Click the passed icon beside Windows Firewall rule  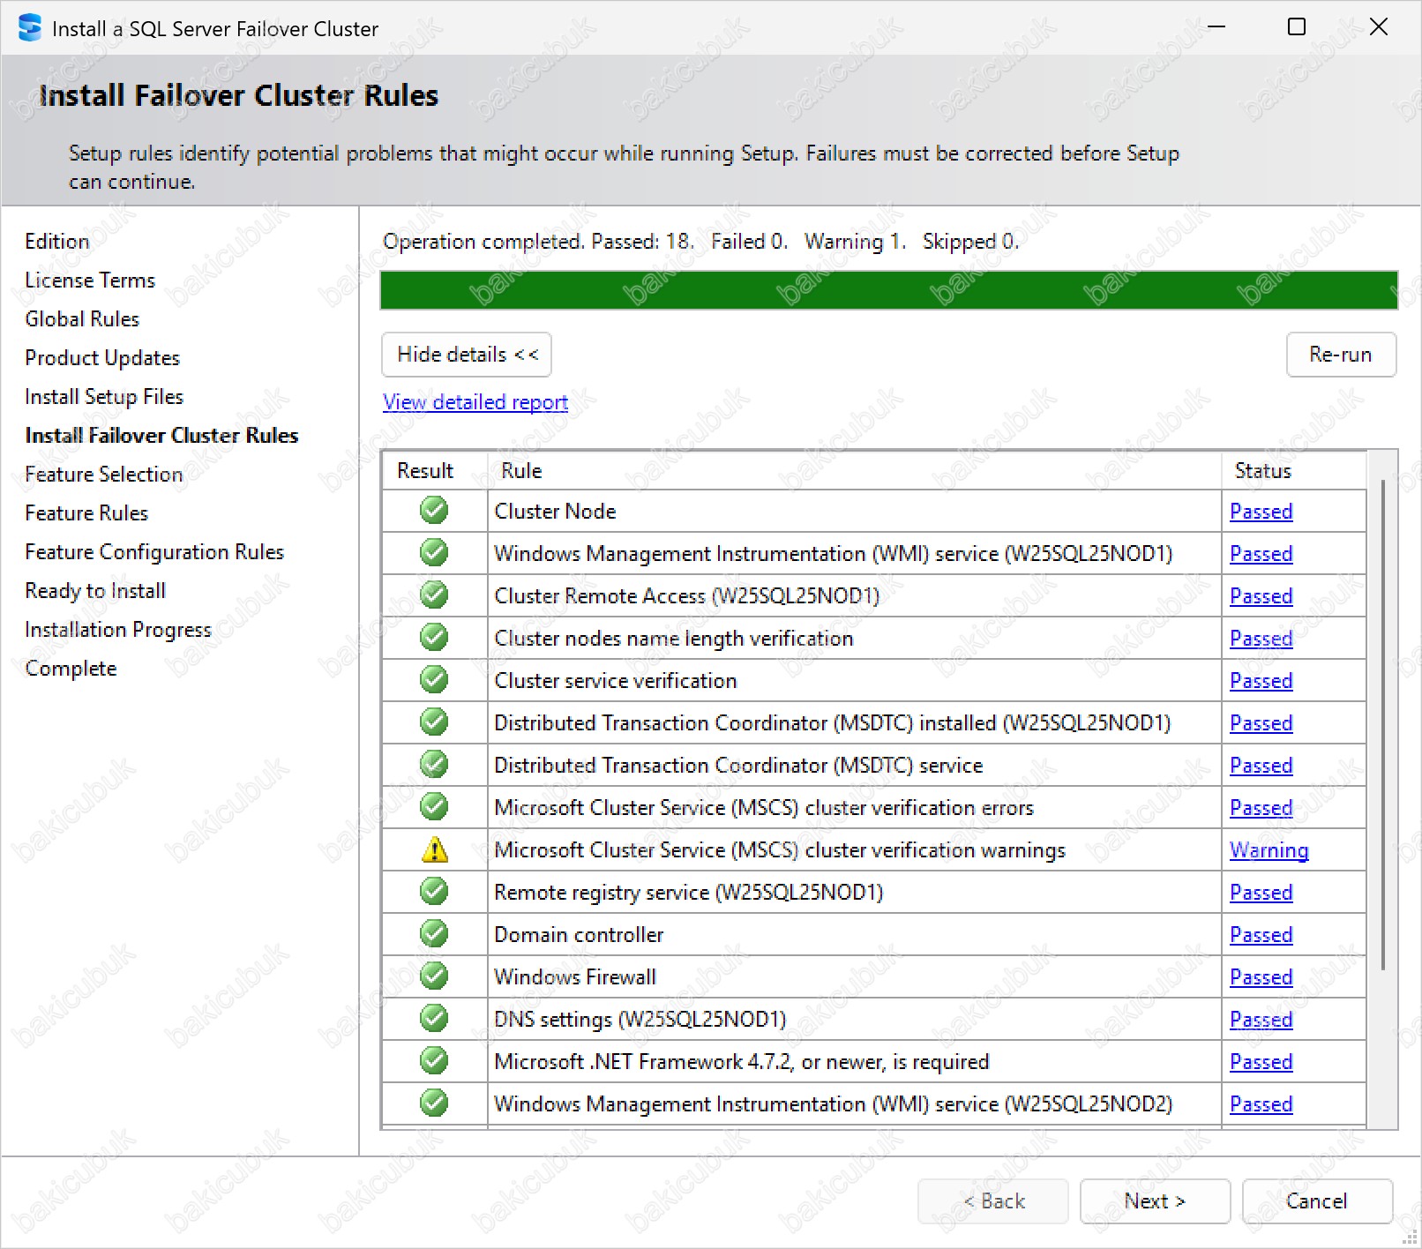coord(433,976)
